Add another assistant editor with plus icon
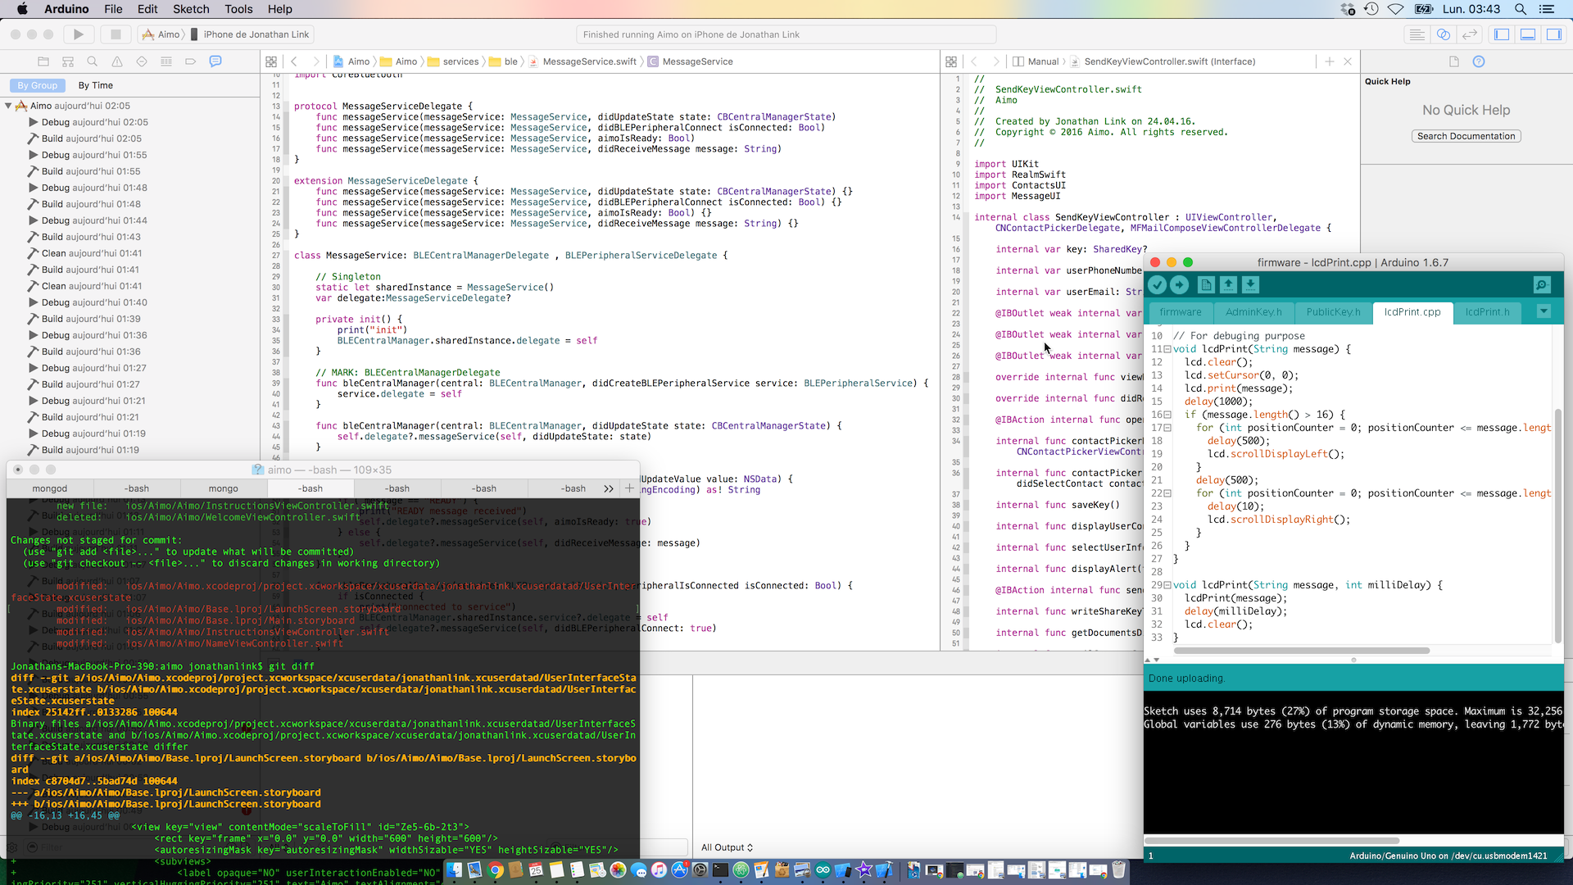 coord(1330,61)
